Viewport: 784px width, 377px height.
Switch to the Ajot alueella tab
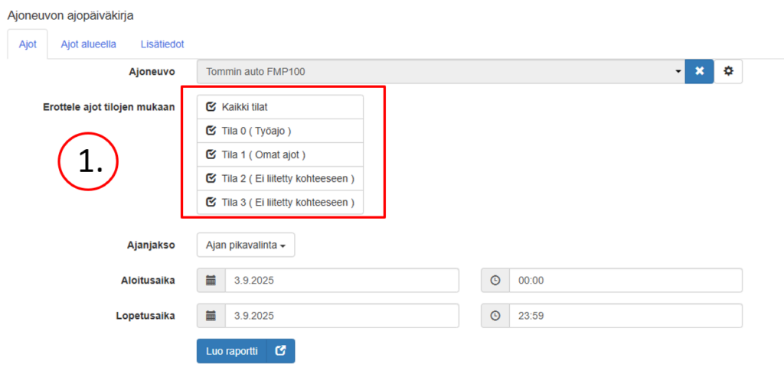pyautogui.click(x=89, y=44)
